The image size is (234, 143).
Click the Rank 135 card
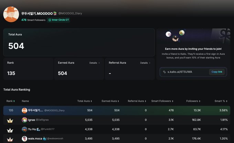(28, 69)
